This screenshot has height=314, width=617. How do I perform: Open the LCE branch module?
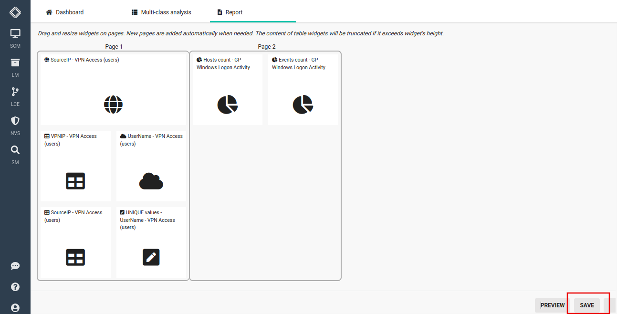(15, 96)
